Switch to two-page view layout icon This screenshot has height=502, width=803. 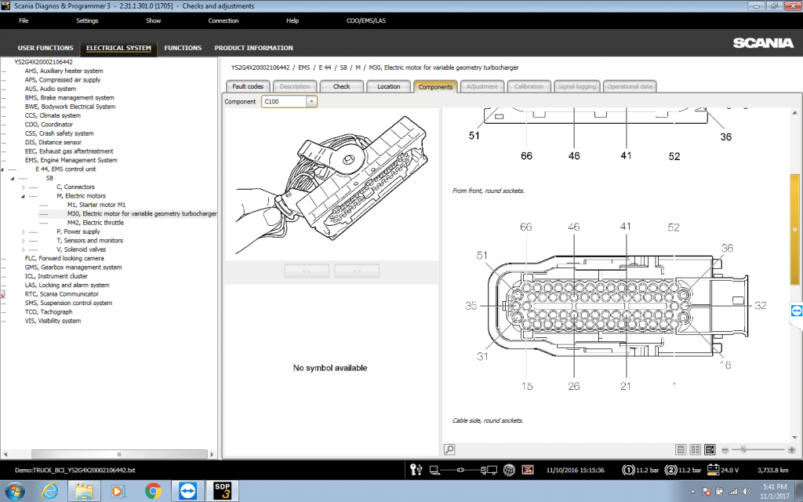click(x=696, y=449)
